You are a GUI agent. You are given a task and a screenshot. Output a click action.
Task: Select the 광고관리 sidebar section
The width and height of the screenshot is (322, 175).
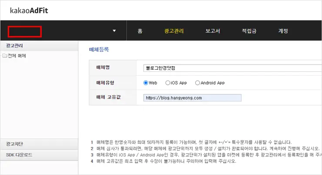click(x=39, y=46)
